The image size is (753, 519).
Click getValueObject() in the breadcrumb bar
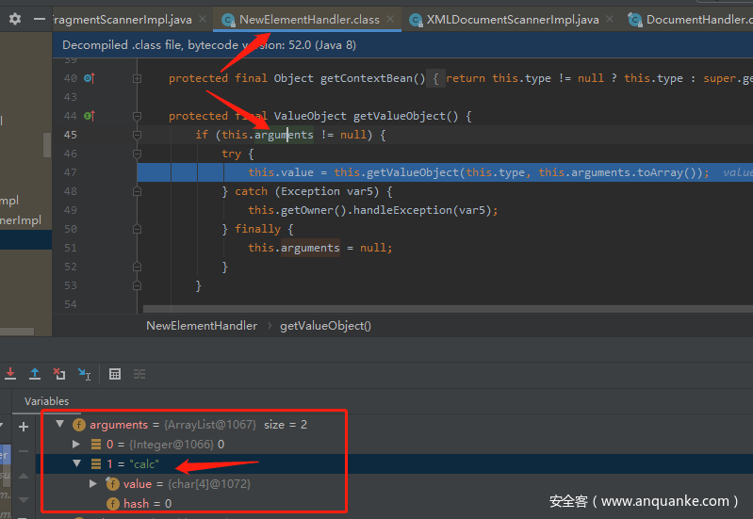coord(325,325)
